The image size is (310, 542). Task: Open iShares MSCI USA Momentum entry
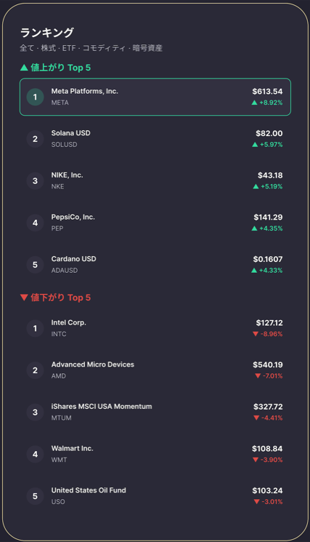155,412
